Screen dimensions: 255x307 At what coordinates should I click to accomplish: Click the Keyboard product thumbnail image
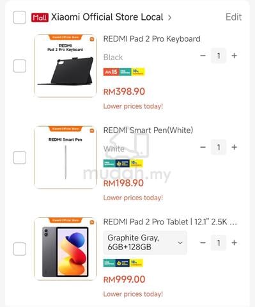[65, 66]
